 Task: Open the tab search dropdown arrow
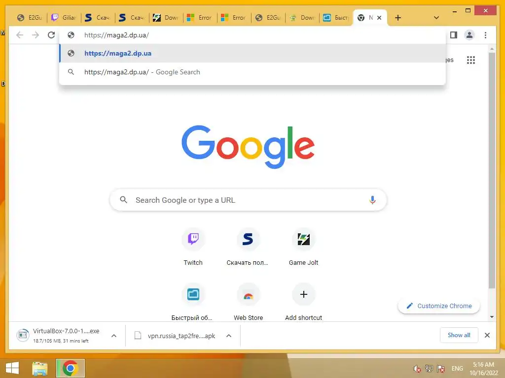point(436,18)
